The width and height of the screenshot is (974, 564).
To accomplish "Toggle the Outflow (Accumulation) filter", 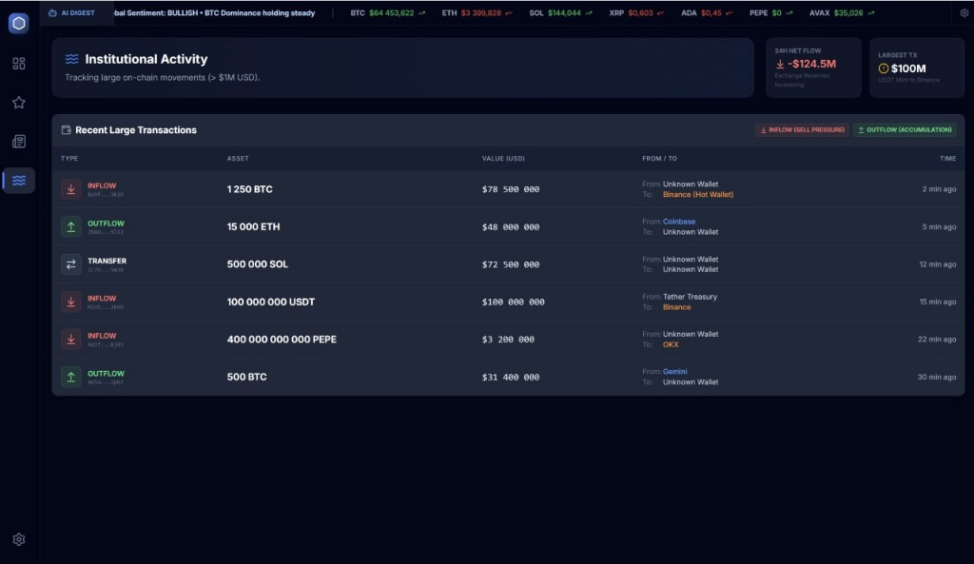I will click(904, 130).
